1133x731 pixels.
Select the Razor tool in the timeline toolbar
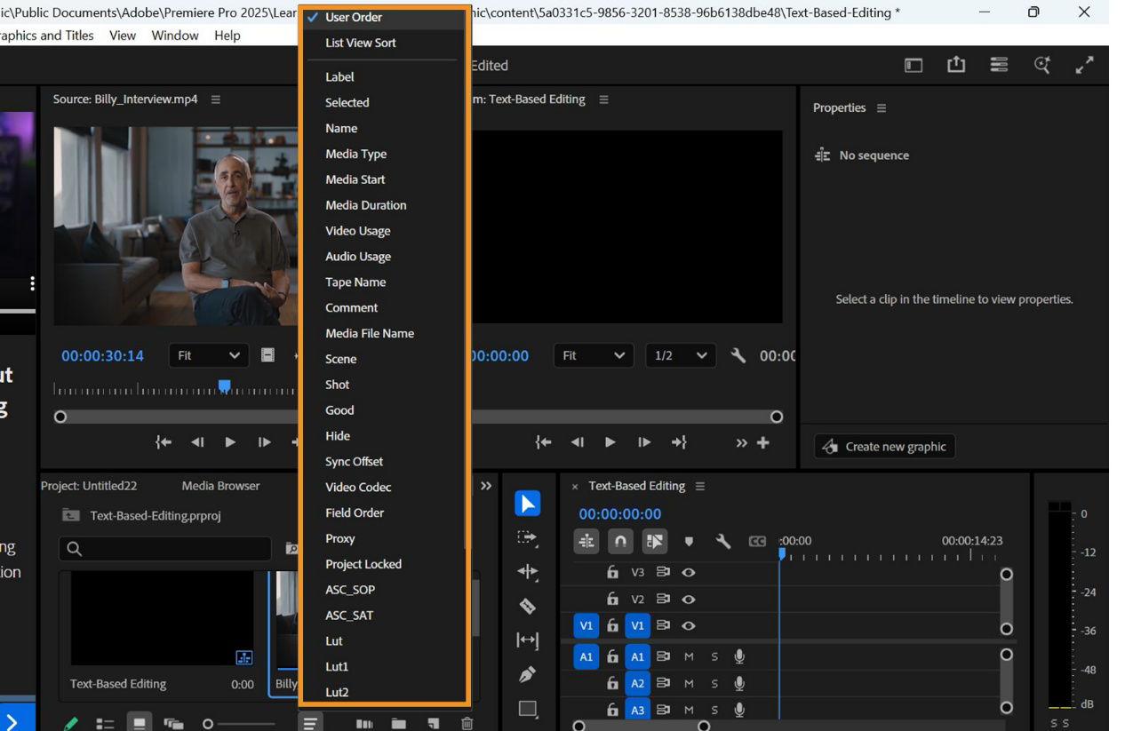(527, 606)
